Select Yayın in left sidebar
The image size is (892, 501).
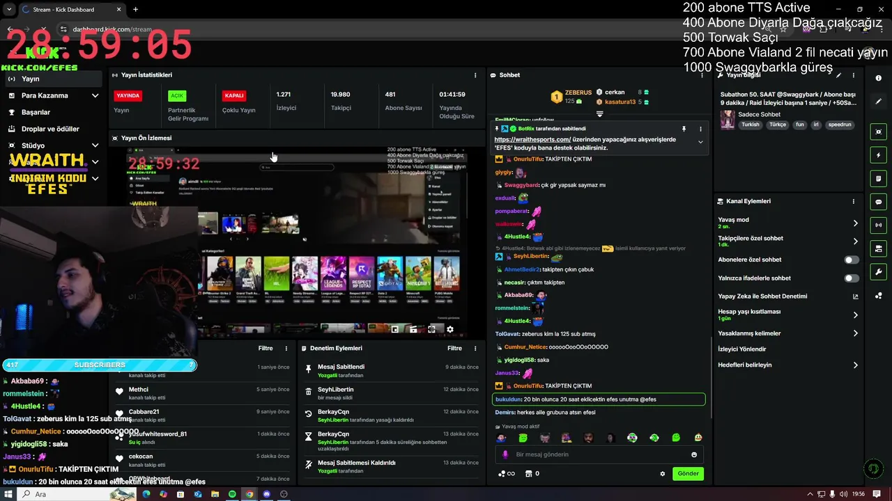[x=52, y=79]
